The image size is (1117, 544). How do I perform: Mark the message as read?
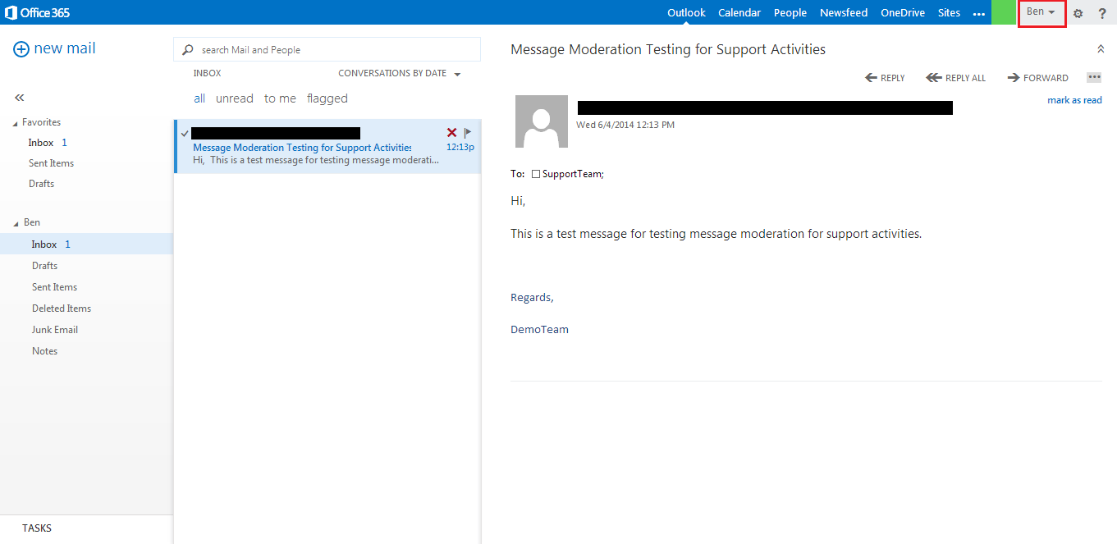pos(1074,99)
